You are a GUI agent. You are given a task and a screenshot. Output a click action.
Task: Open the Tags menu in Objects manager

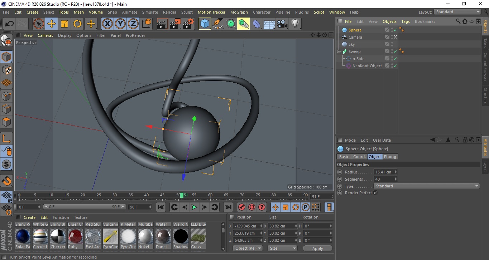click(x=406, y=21)
